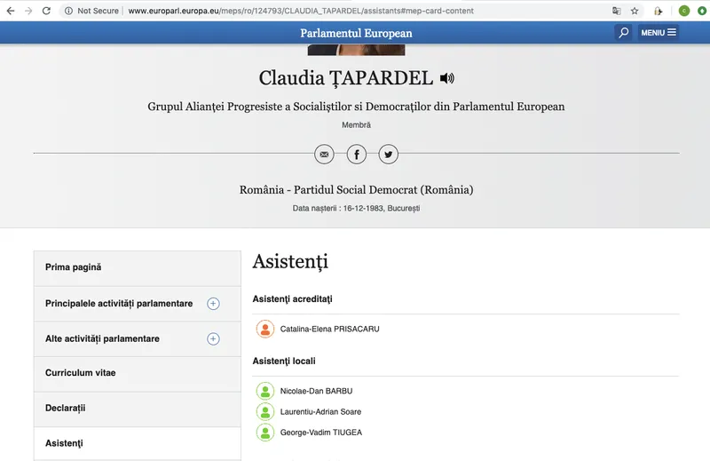This screenshot has width=710, height=461.
Task: Click the Parlamentul European header link
Action: (x=356, y=34)
